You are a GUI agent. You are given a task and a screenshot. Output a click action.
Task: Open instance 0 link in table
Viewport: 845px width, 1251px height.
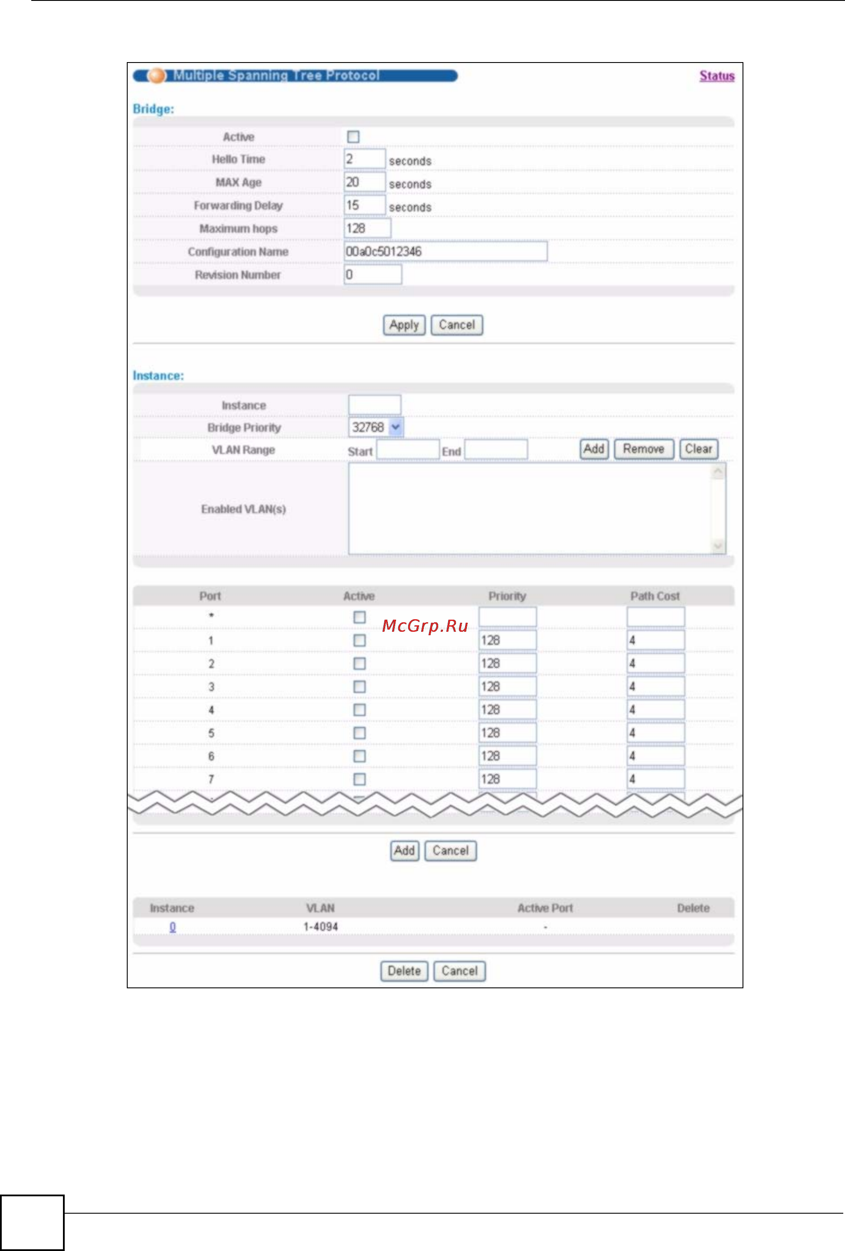tap(173, 927)
